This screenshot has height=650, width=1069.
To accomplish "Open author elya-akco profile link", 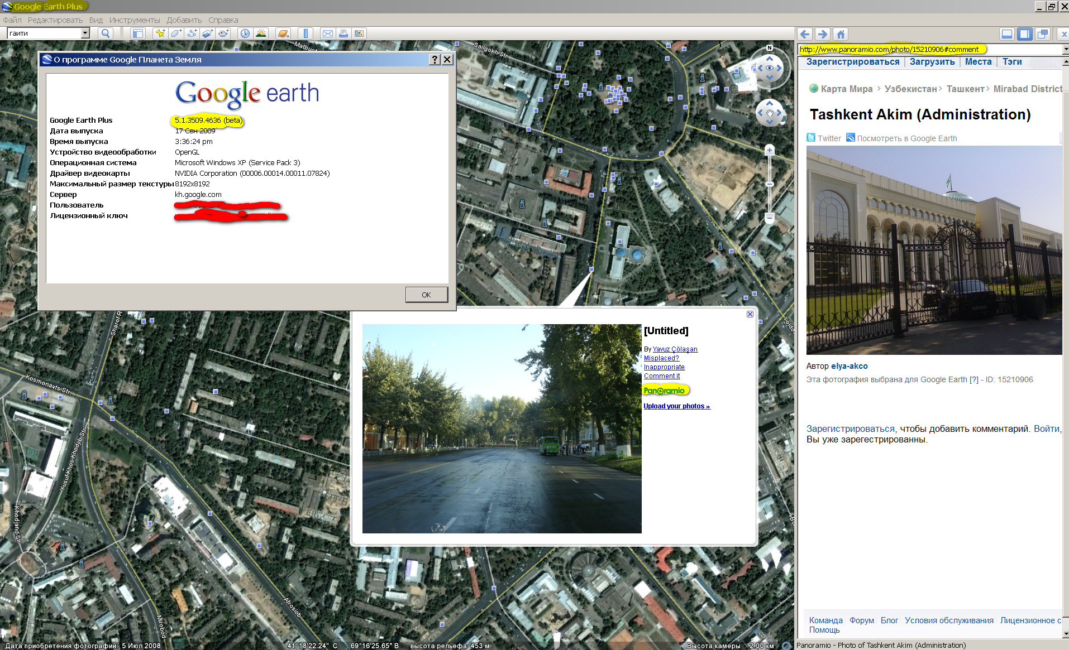I will pos(850,366).
